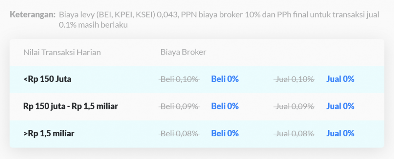
Task: Select the ">Rp 1,5 miliar" row label
Action: point(49,133)
